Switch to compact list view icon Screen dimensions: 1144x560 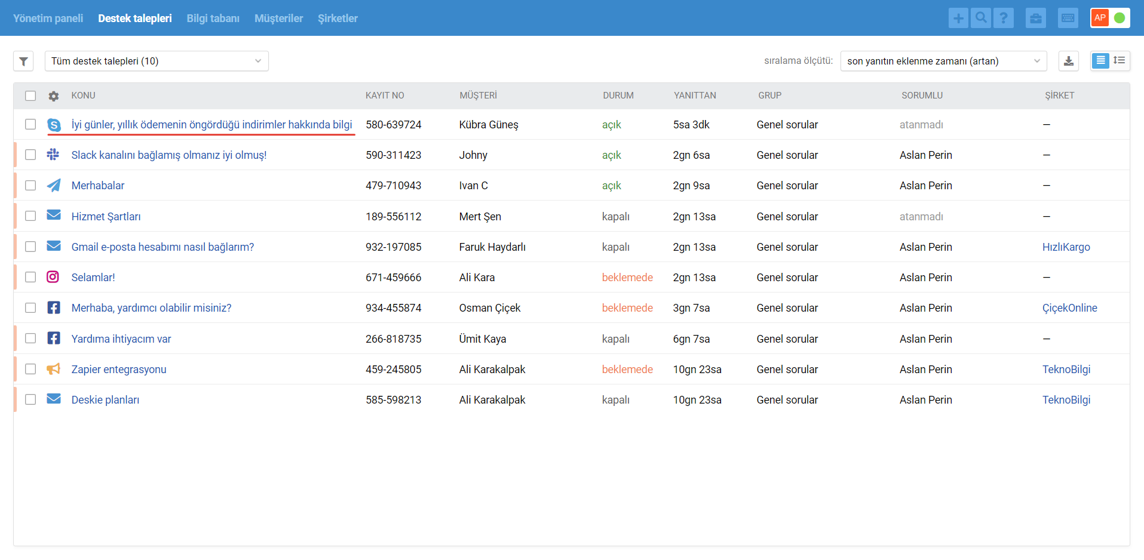coord(1120,61)
